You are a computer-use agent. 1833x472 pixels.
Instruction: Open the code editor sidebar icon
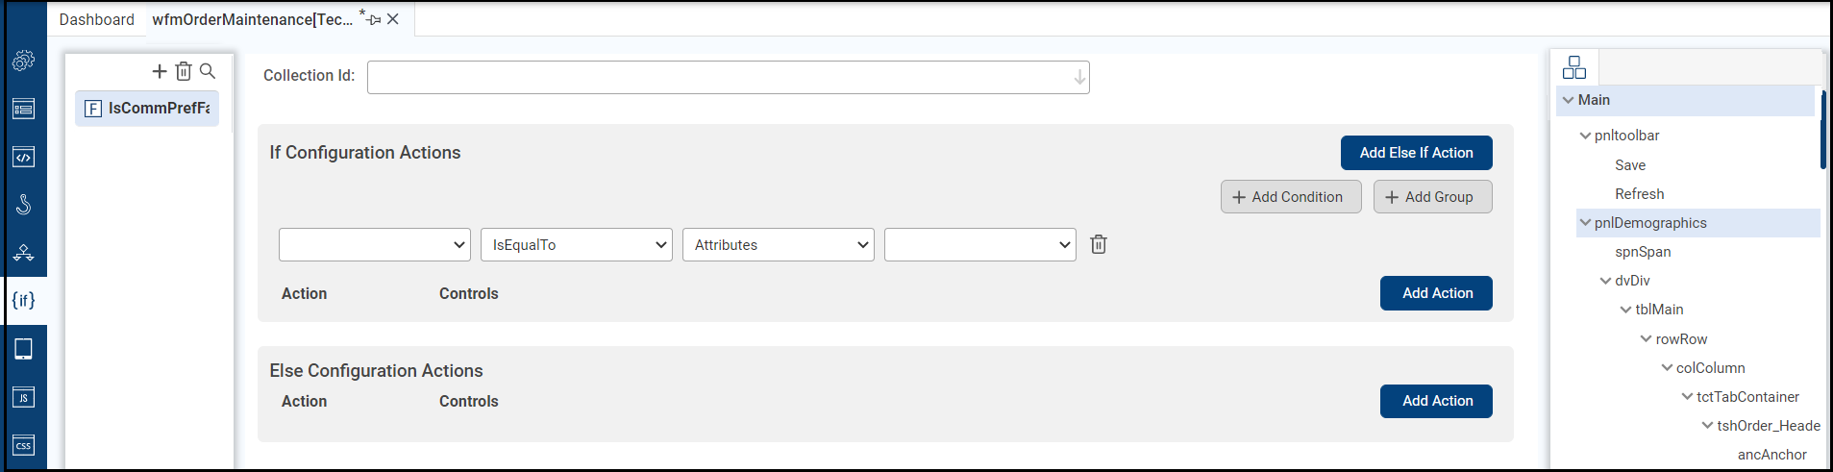(24, 157)
